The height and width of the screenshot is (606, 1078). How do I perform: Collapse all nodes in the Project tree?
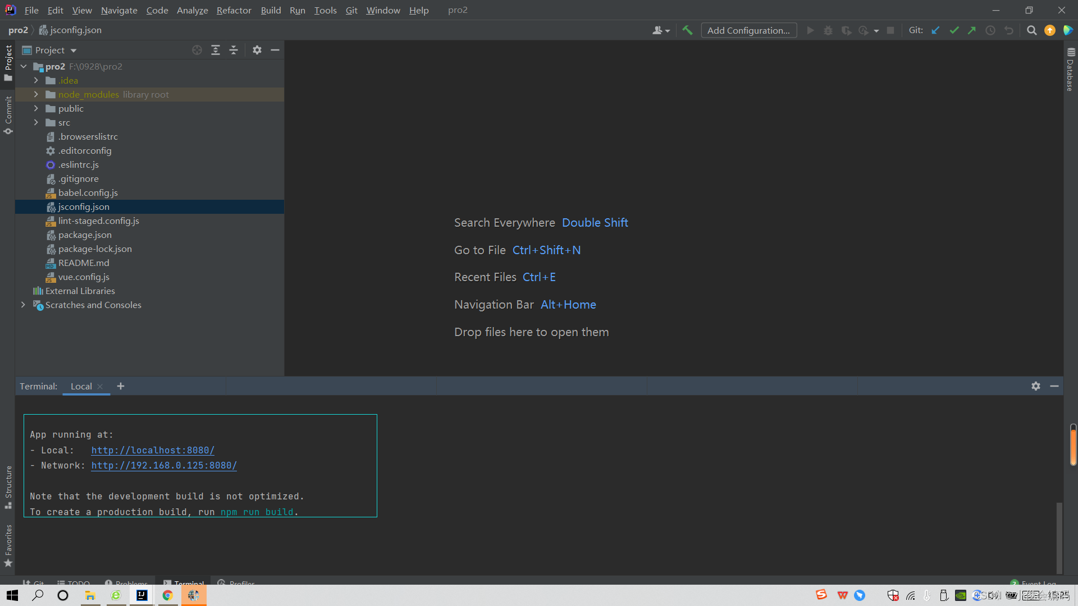pos(234,50)
